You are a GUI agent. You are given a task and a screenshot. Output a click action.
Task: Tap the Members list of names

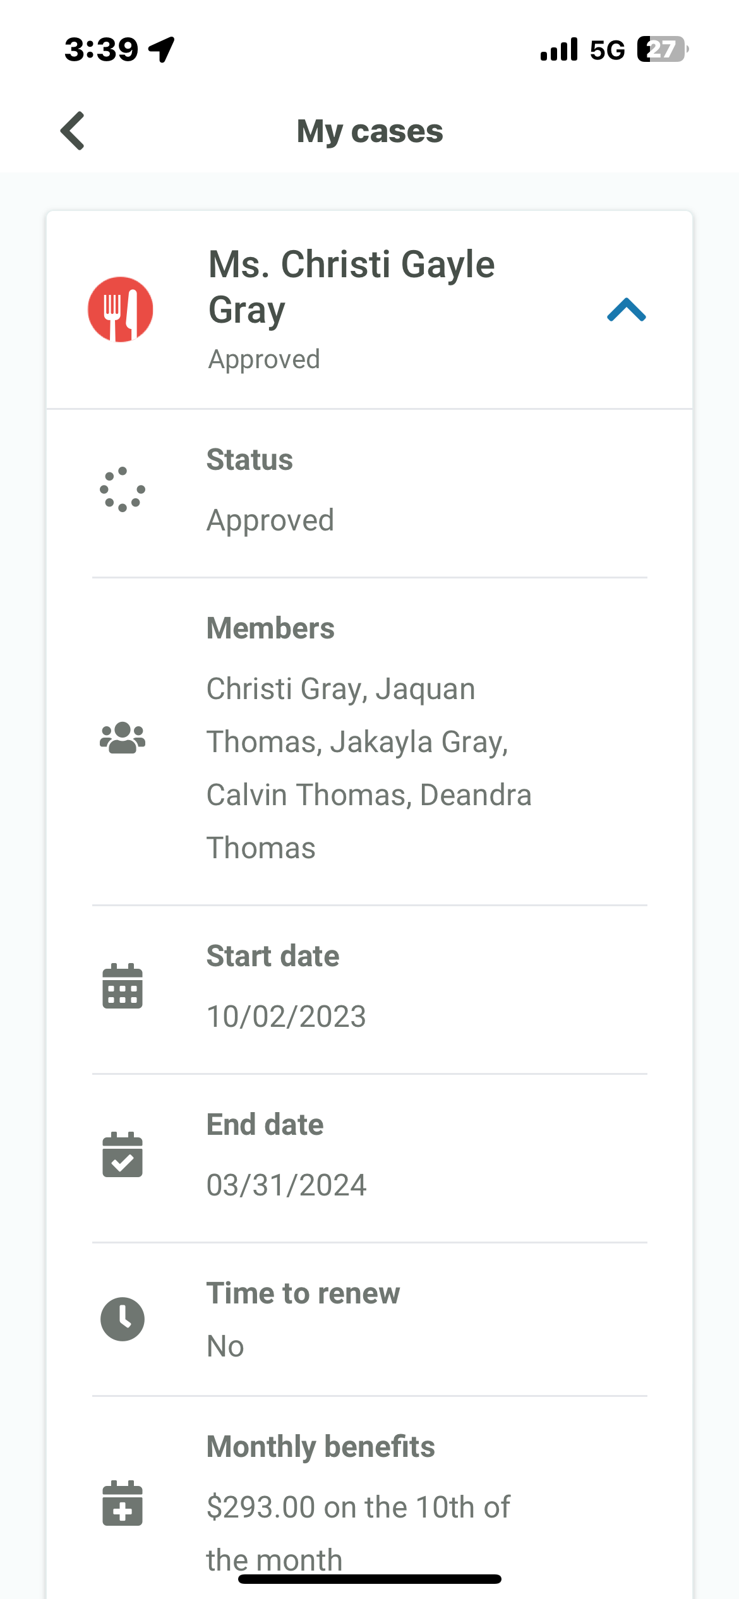(369, 768)
